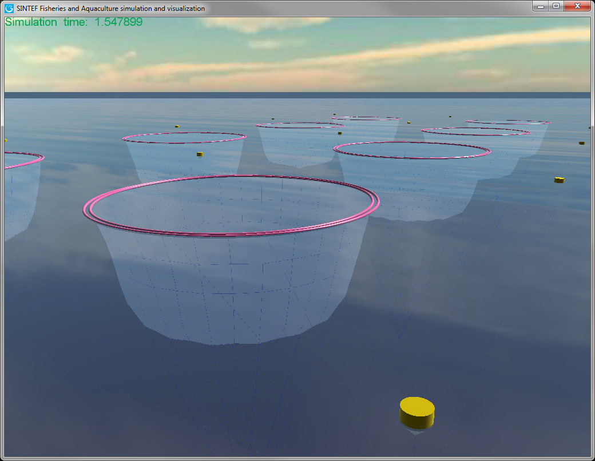The width and height of the screenshot is (595, 461).
Task: Minimize the simulation window
Action: pos(541,6)
